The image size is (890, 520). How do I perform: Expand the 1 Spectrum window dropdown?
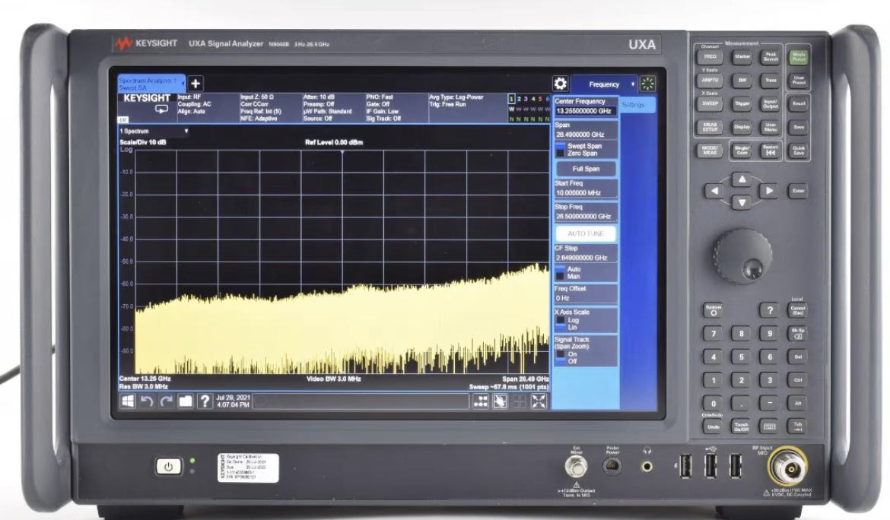click(187, 131)
